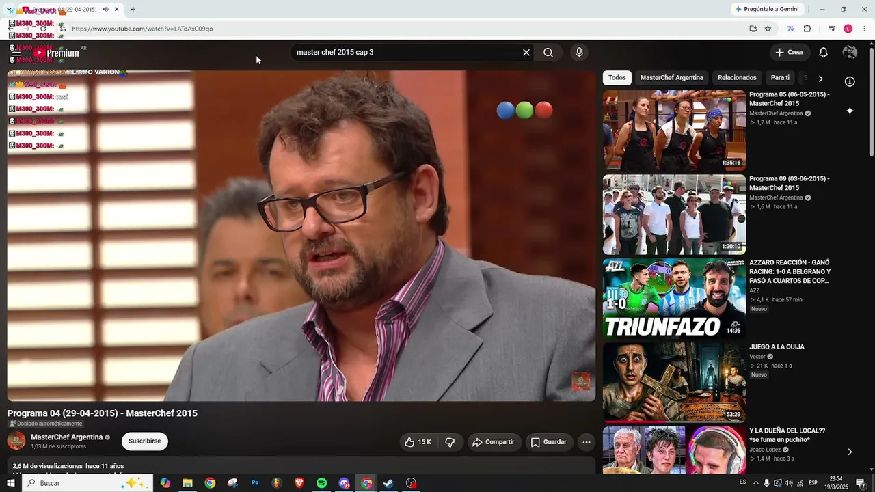Expand the right side panel chevron
The width and height of the screenshot is (875, 492).
pyautogui.click(x=850, y=452)
